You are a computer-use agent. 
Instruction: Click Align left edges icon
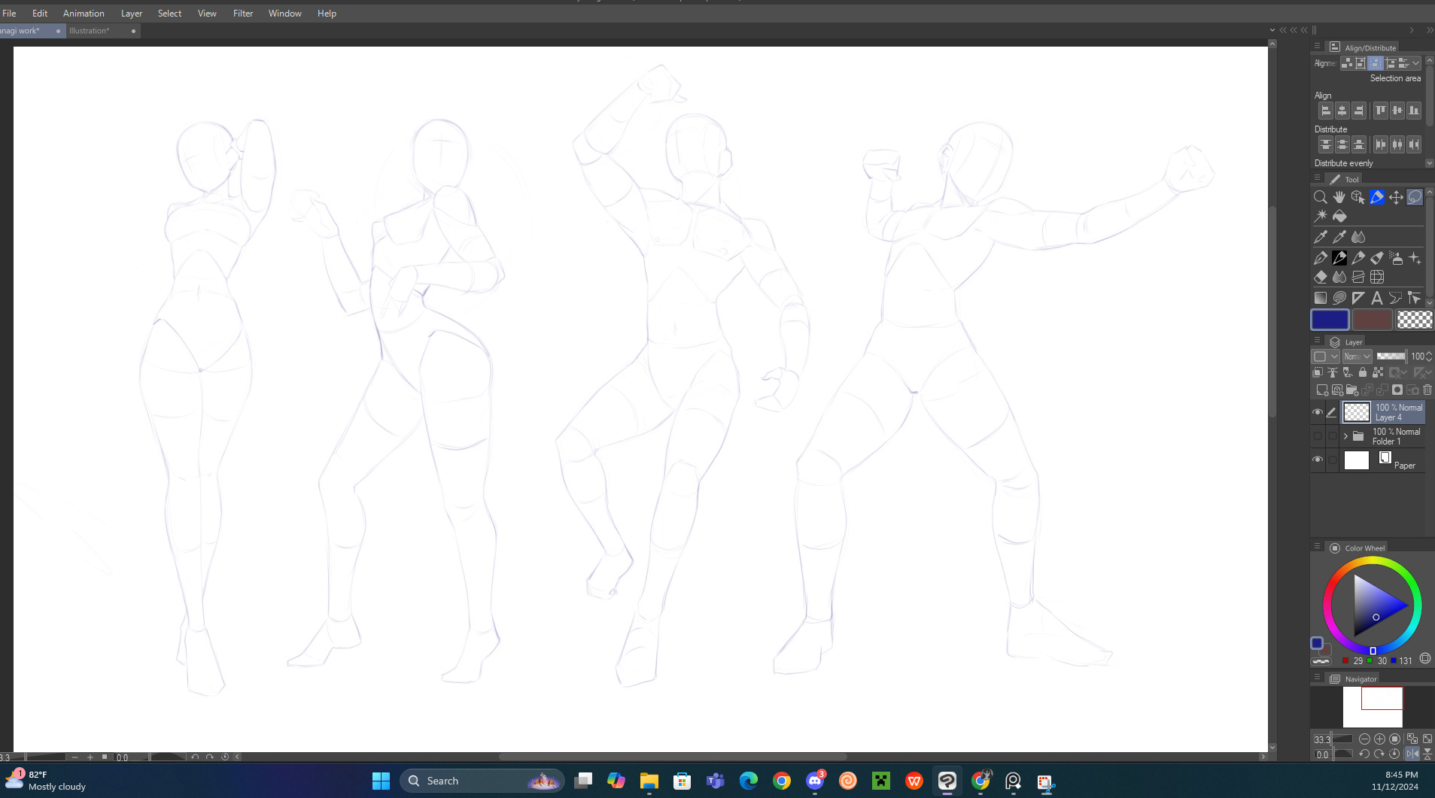pyautogui.click(x=1325, y=111)
